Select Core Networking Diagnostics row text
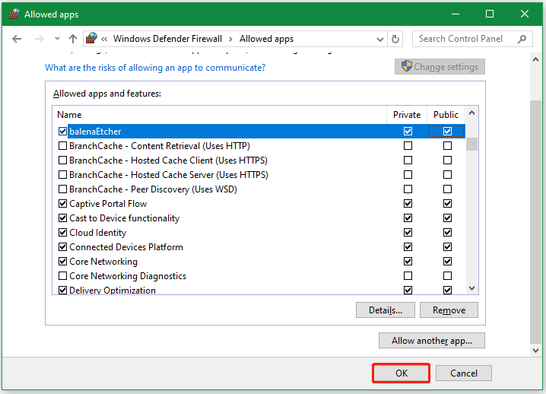 click(x=128, y=276)
